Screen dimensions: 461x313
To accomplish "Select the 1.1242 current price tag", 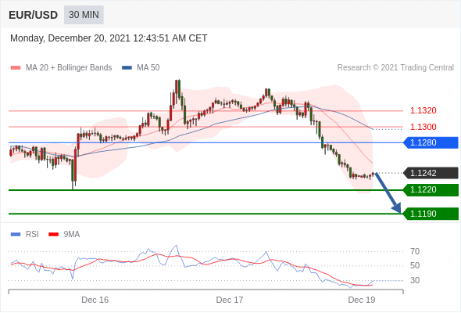I will 431,173.
